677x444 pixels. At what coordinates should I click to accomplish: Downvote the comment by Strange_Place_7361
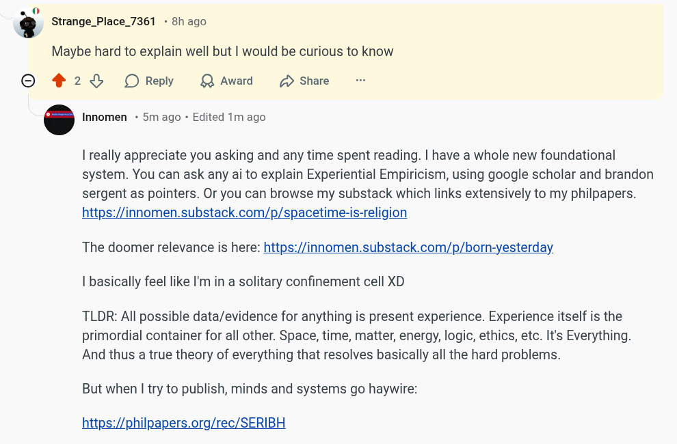click(96, 81)
